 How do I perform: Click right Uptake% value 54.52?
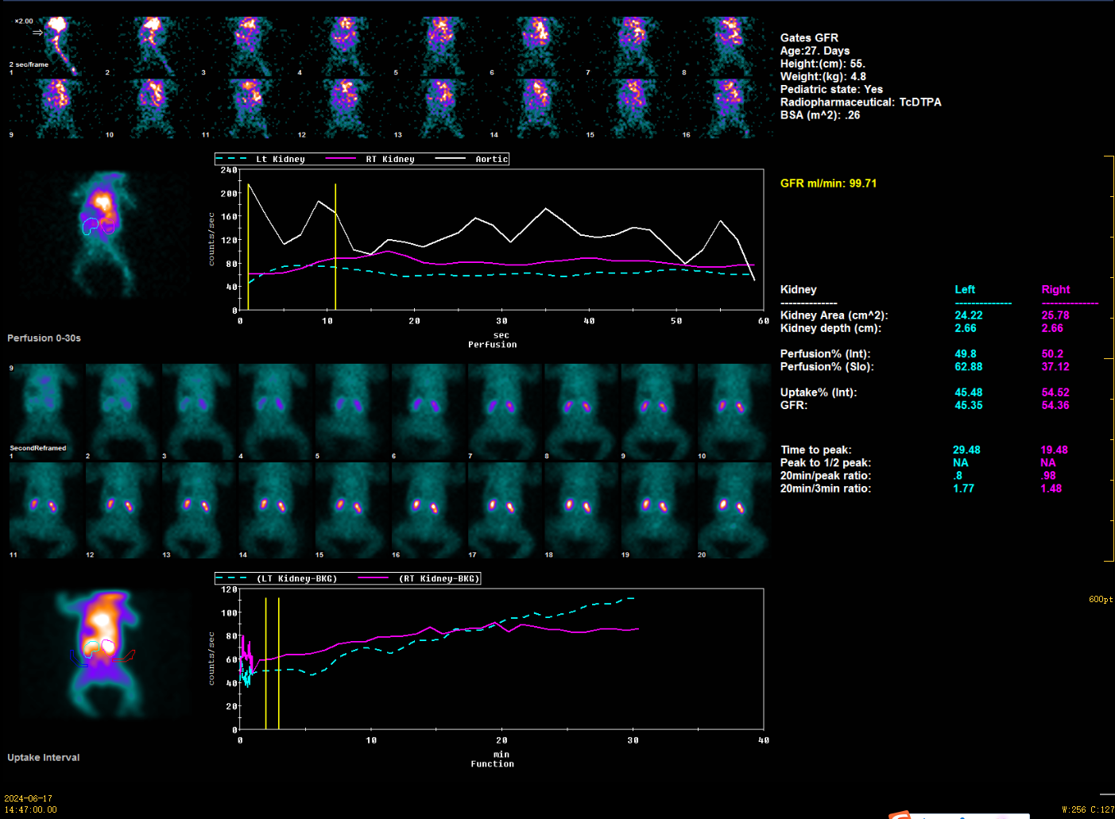click(x=1055, y=392)
